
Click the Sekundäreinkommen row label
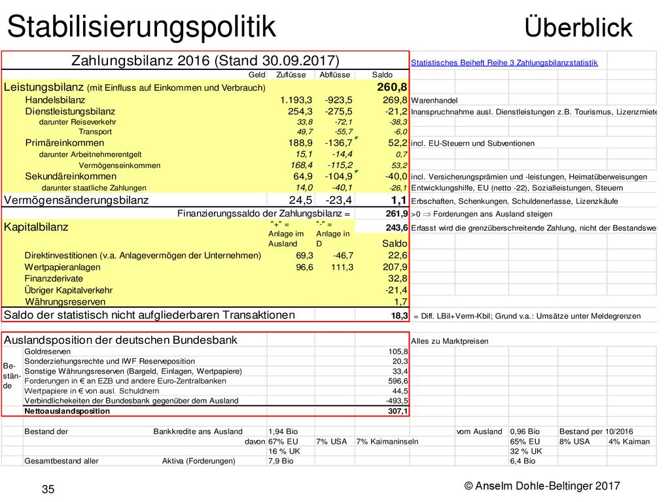pos(71,176)
